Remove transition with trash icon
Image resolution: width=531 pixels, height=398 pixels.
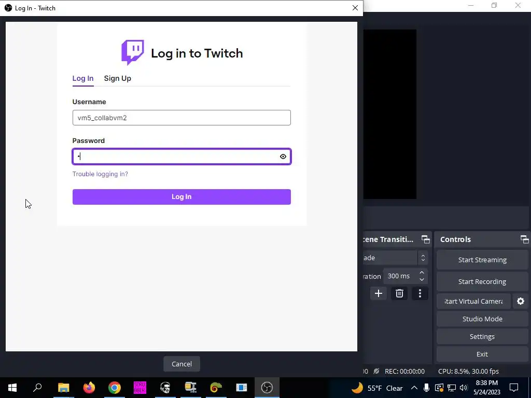(399, 293)
